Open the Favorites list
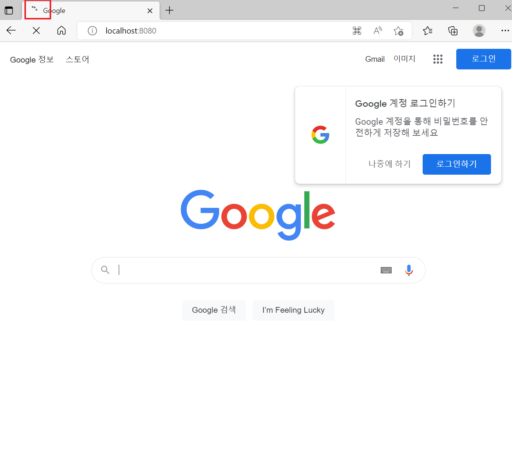The height and width of the screenshot is (471, 512). click(x=428, y=31)
